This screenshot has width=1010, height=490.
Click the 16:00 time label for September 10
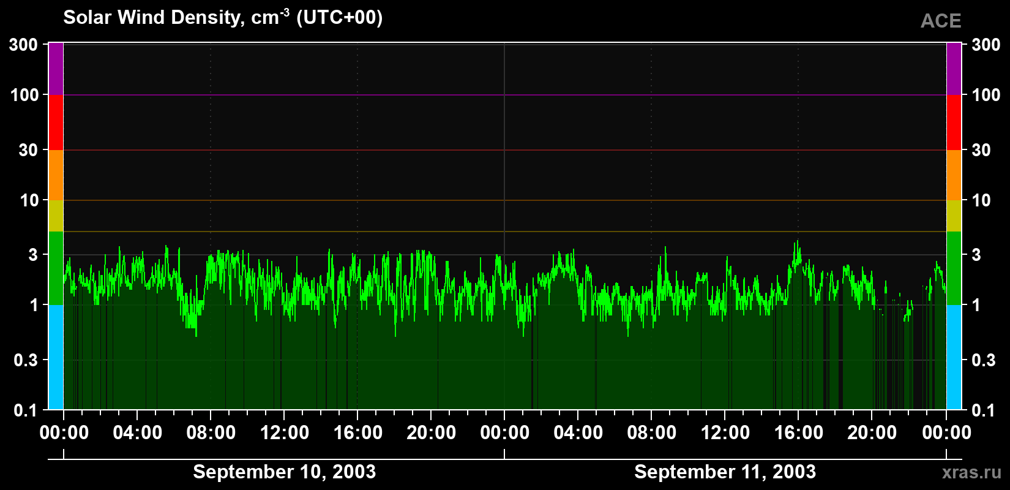coord(358,433)
